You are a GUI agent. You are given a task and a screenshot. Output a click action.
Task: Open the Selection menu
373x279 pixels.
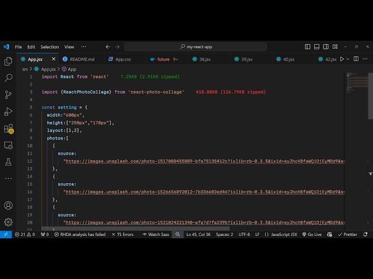(50, 46)
